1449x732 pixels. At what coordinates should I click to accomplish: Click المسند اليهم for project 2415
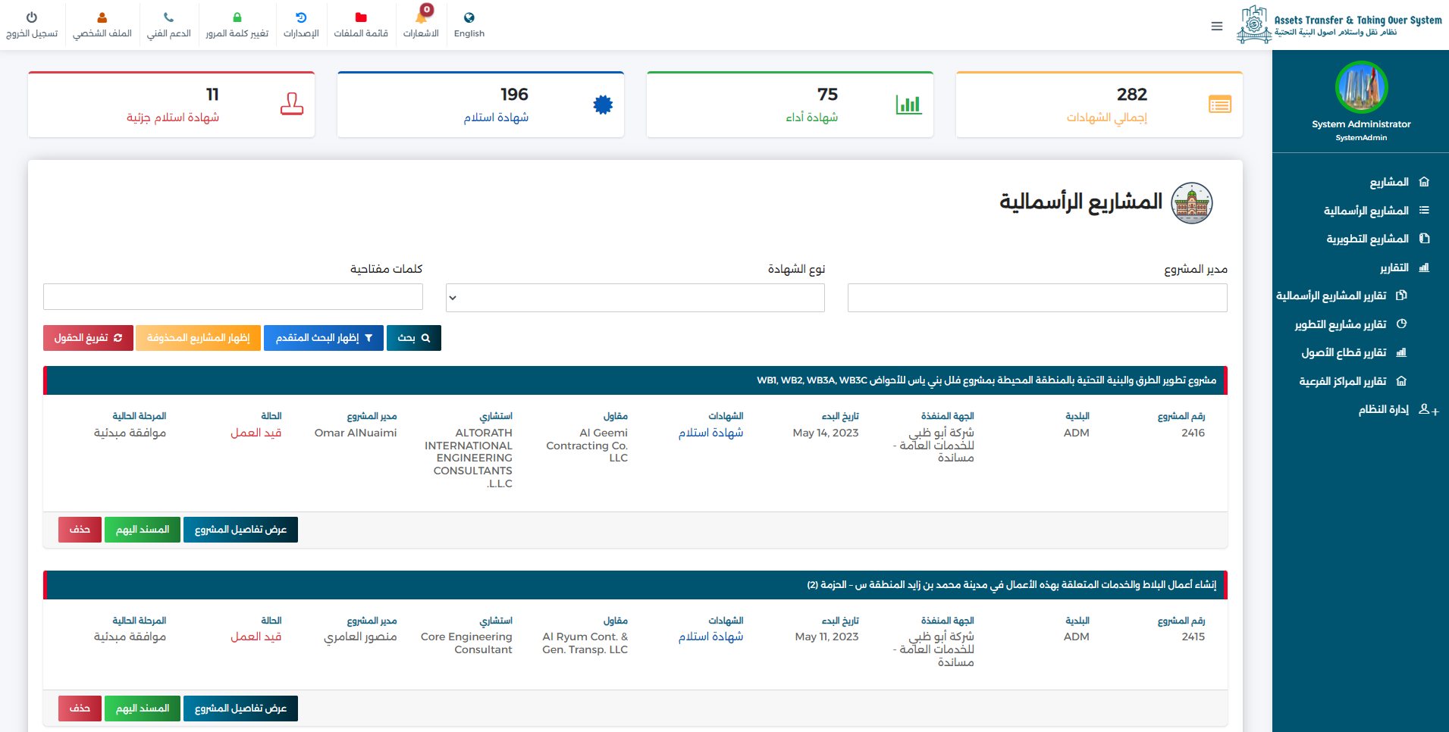click(x=143, y=709)
